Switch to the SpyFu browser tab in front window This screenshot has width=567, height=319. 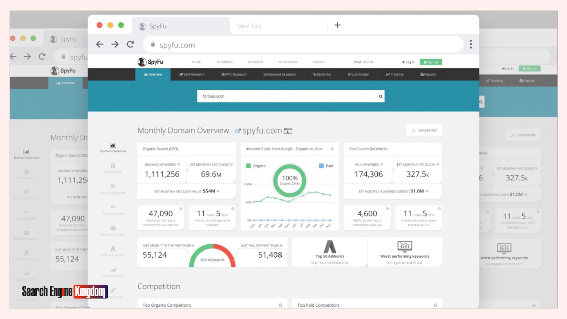[181, 26]
